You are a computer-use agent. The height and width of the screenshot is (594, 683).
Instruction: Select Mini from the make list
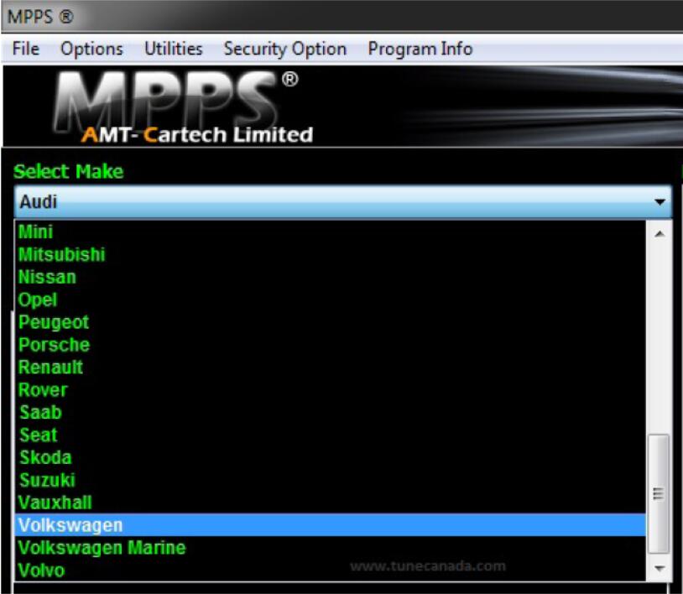331,232
